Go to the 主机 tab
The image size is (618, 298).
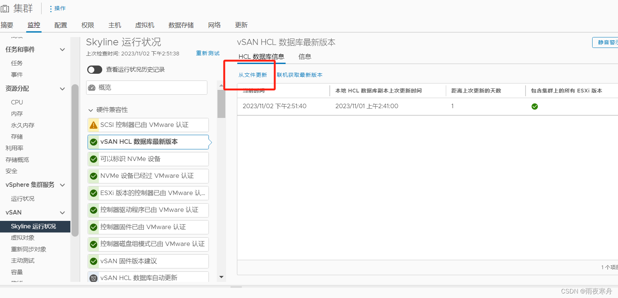(x=115, y=25)
